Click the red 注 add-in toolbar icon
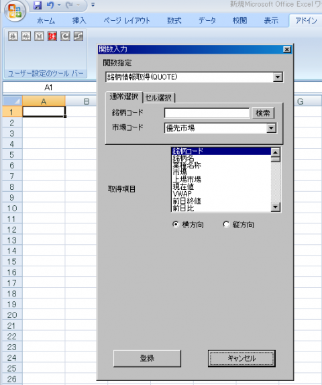Viewport: 322px width, 385px height. [52, 36]
